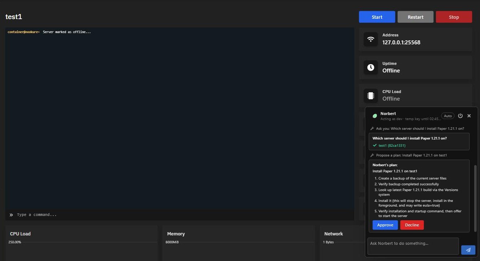Click the wrench icon beside 'Ask you'

click(x=372, y=129)
